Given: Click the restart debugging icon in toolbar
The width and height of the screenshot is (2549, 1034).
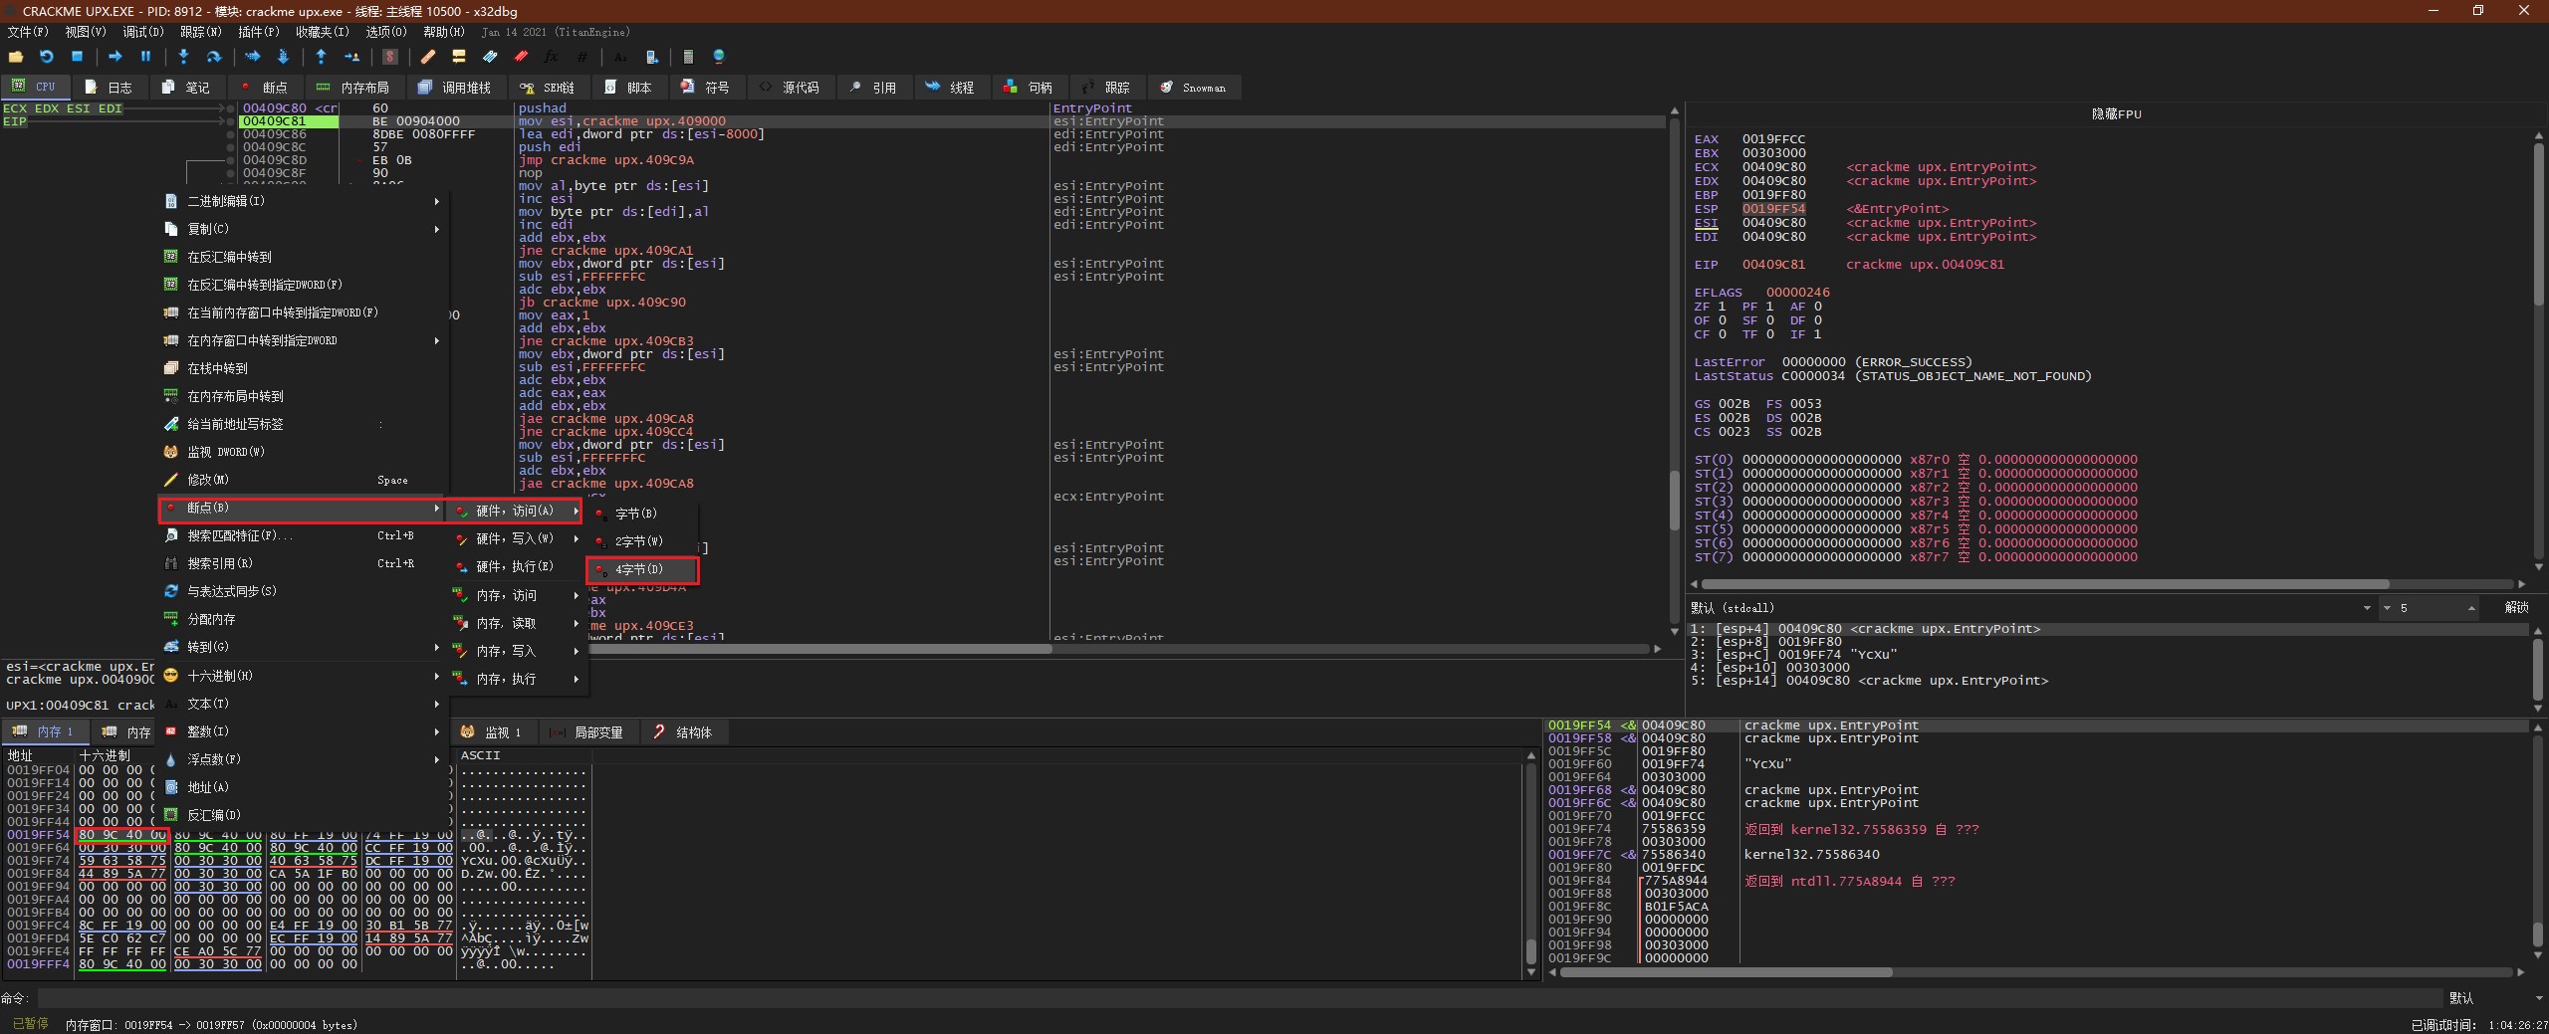Looking at the screenshot, I should [46, 57].
